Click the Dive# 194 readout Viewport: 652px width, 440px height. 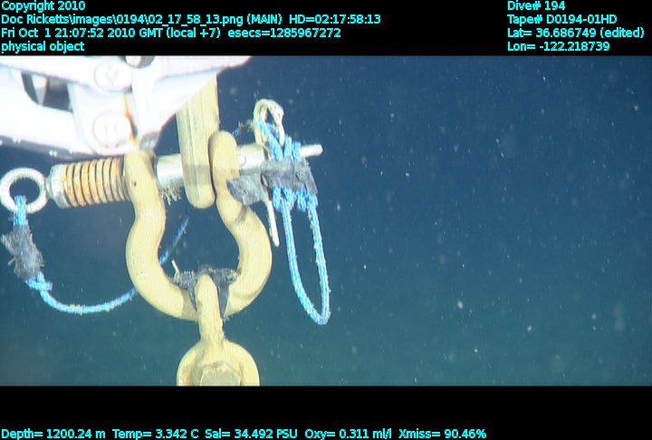click(x=536, y=5)
